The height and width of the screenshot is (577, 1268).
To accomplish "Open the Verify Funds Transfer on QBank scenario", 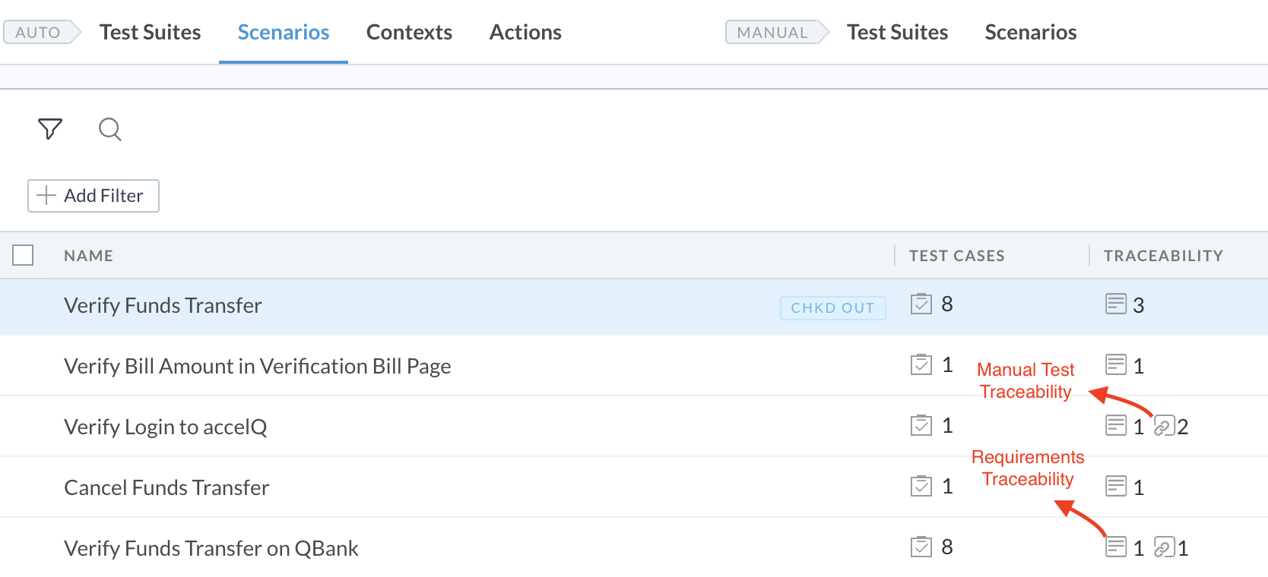I will (211, 548).
